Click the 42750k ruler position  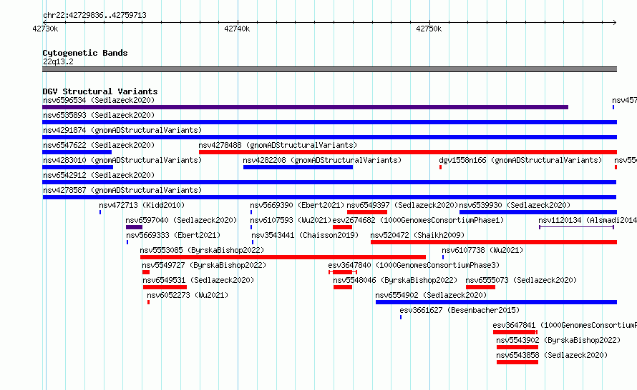(x=429, y=29)
